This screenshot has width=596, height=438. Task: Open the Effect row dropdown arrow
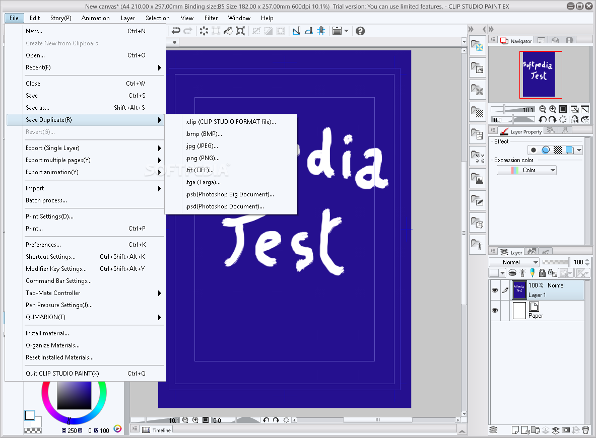(x=579, y=150)
